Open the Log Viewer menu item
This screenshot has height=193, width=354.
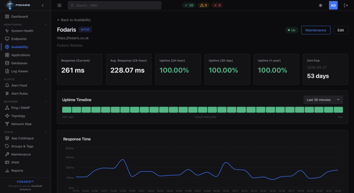[25, 71]
